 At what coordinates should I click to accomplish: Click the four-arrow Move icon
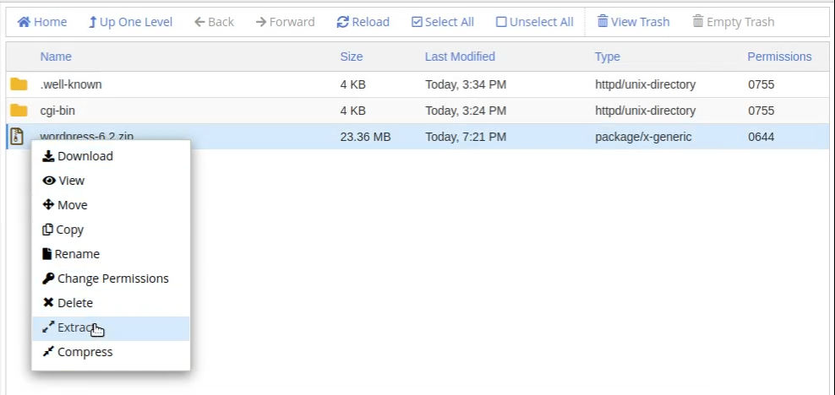[48, 205]
